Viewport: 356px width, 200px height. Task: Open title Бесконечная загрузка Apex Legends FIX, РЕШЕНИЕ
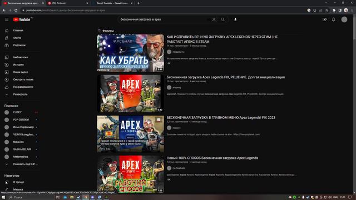225,77
